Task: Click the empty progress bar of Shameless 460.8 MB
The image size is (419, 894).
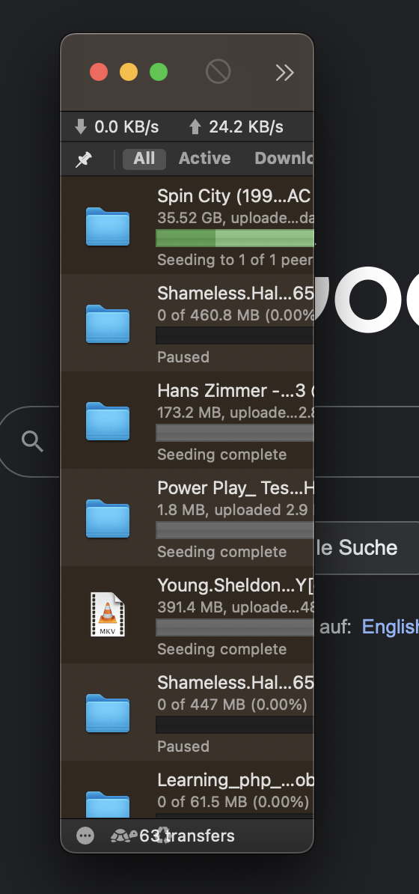Action: tap(235, 335)
